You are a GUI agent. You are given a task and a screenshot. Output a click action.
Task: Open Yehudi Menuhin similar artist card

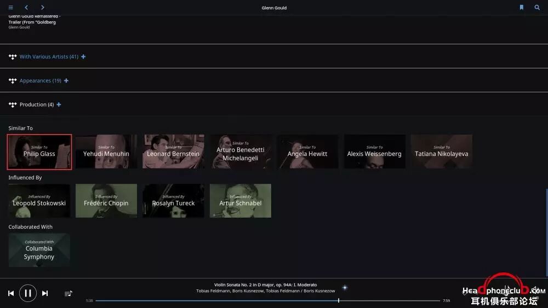point(106,152)
